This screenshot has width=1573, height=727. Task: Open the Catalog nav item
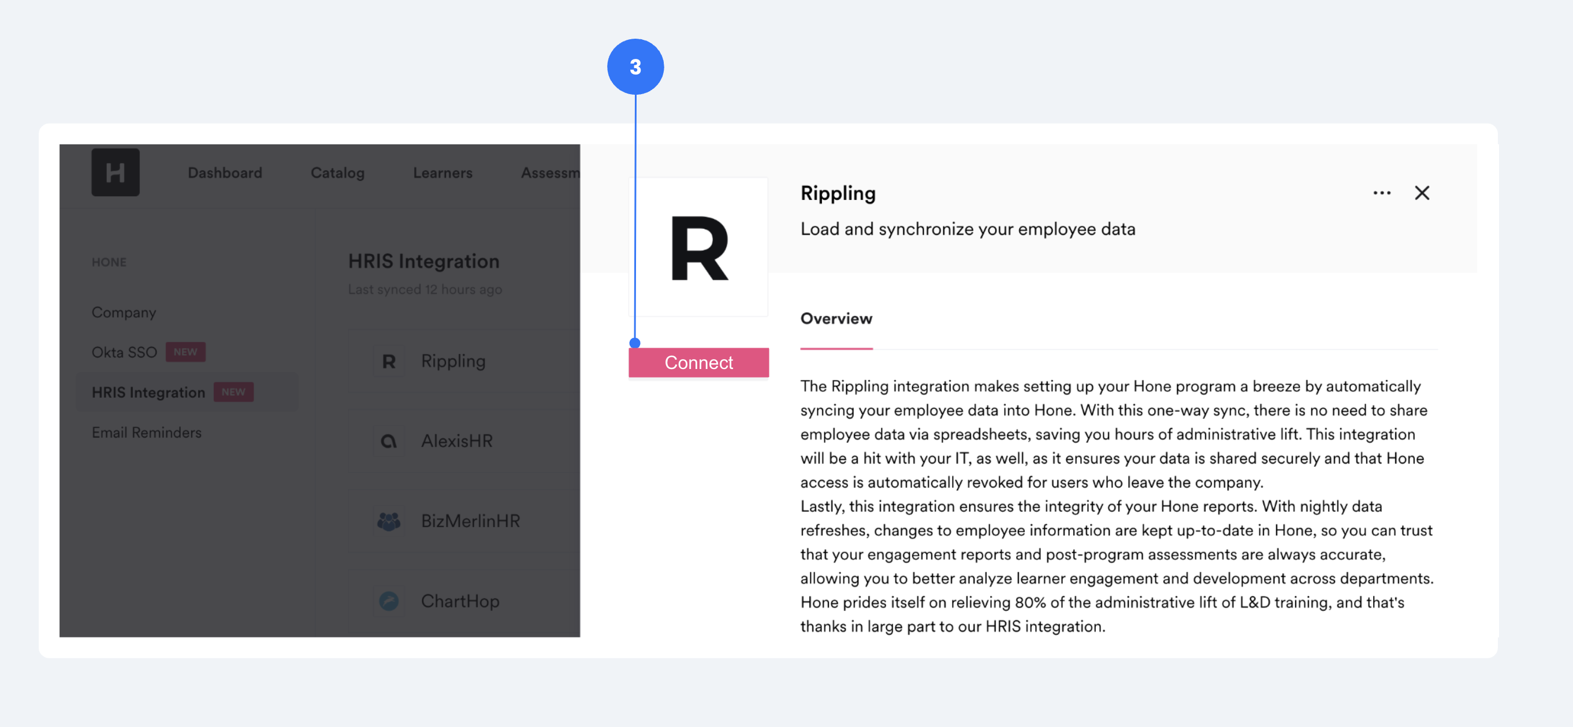coord(337,173)
